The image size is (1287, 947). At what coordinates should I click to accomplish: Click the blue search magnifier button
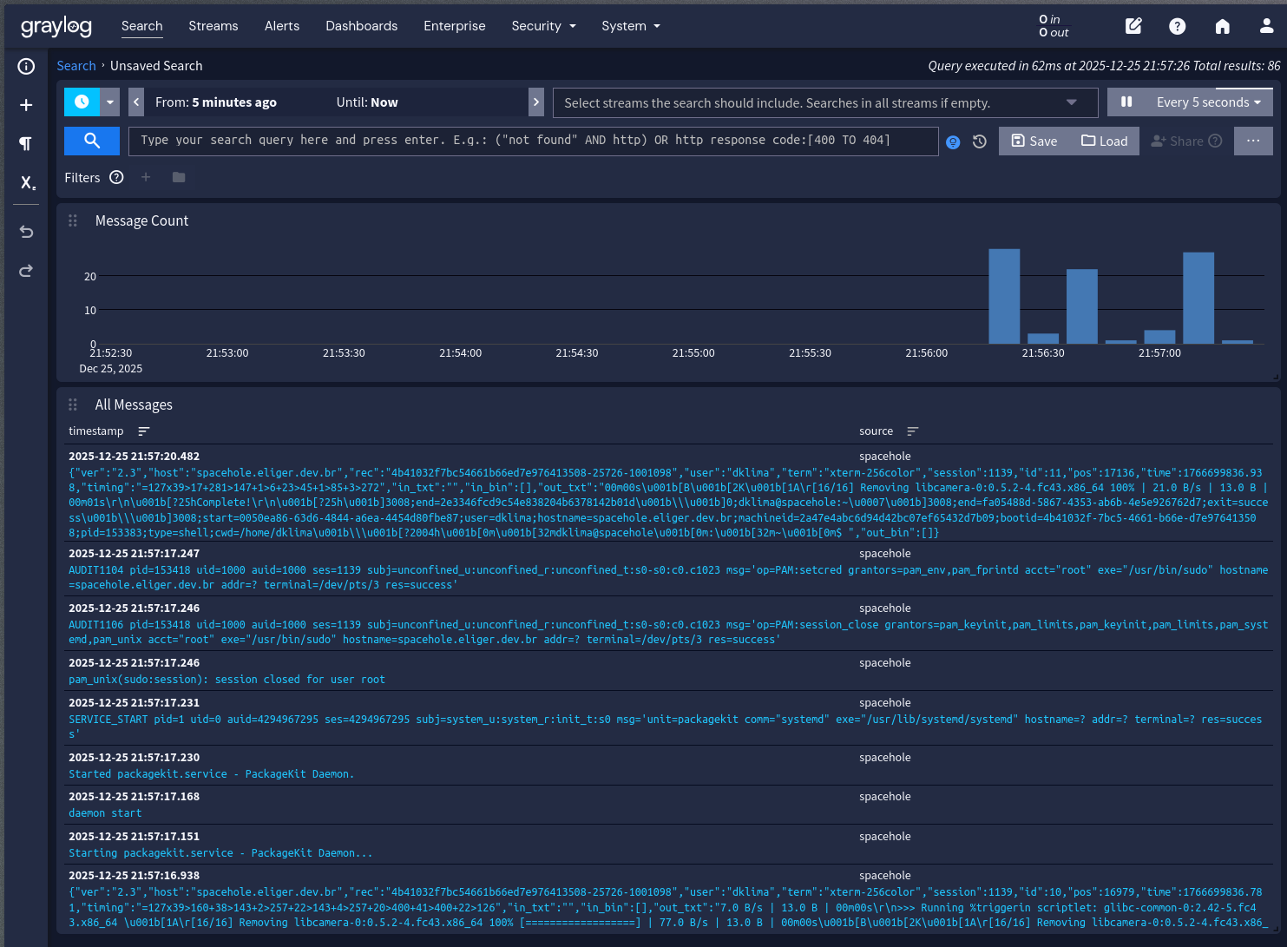click(x=92, y=141)
